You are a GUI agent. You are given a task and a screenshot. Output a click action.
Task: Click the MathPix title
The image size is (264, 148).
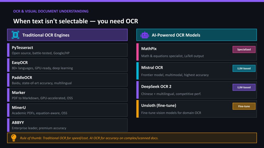coord(149,49)
